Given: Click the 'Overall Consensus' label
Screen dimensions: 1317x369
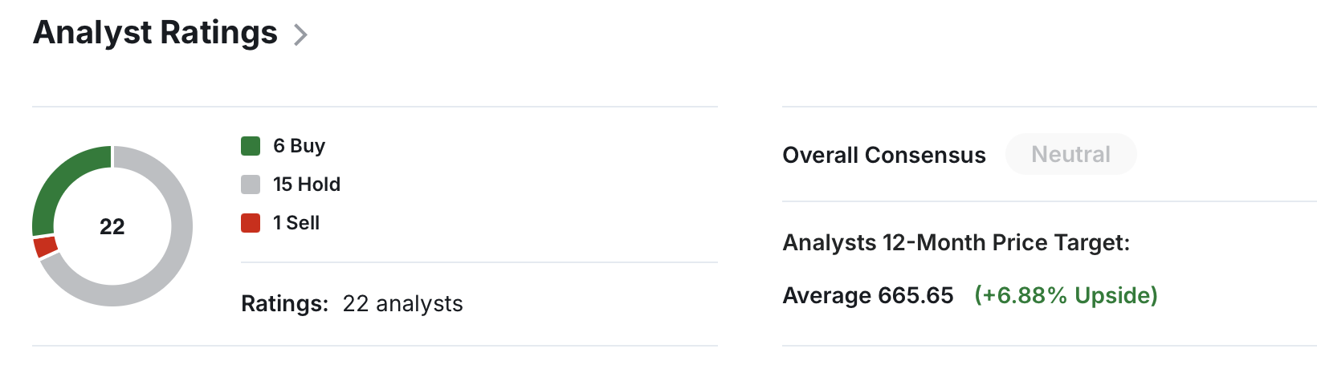Looking at the screenshot, I should [x=884, y=155].
